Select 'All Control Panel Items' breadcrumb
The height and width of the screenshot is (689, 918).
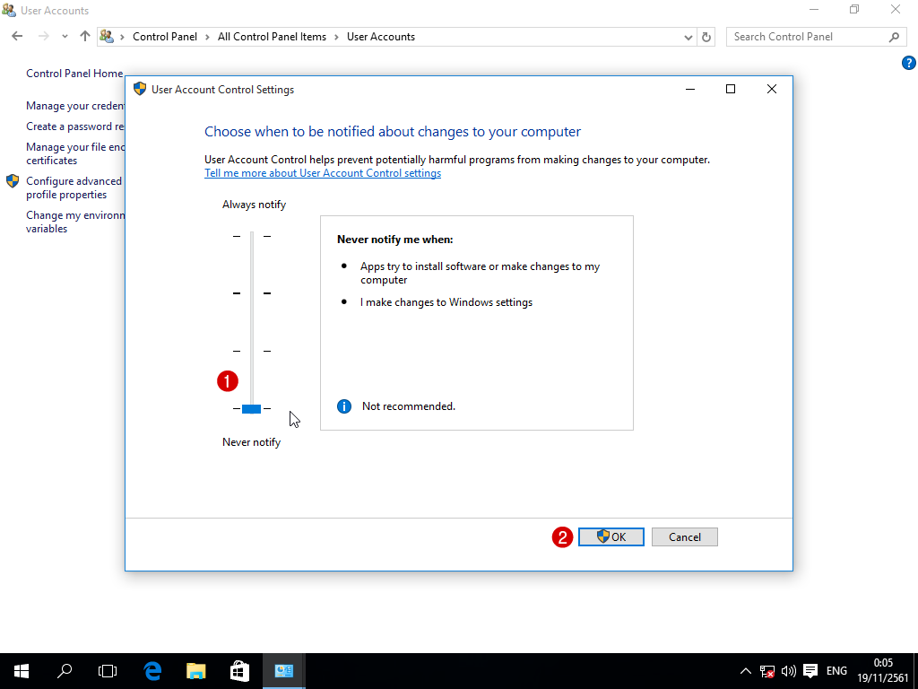[272, 37]
